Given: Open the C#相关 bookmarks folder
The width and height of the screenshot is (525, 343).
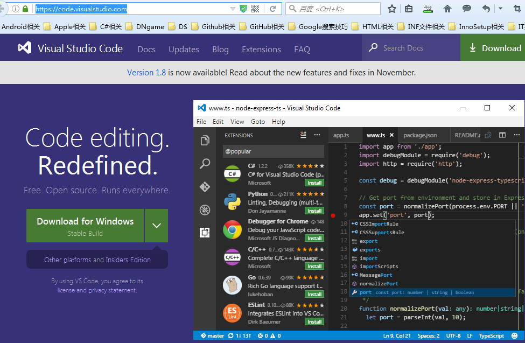Looking at the screenshot, I should click(106, 26).
